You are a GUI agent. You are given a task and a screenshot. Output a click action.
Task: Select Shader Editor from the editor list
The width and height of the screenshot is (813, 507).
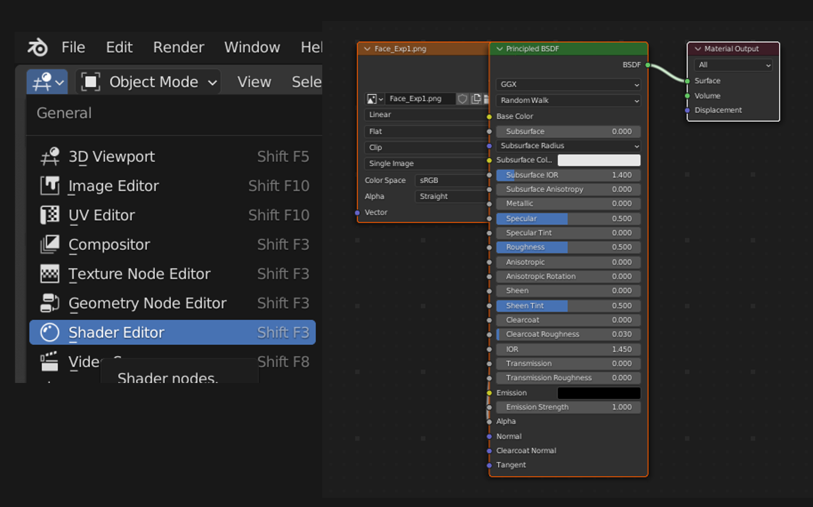point(173,332)
